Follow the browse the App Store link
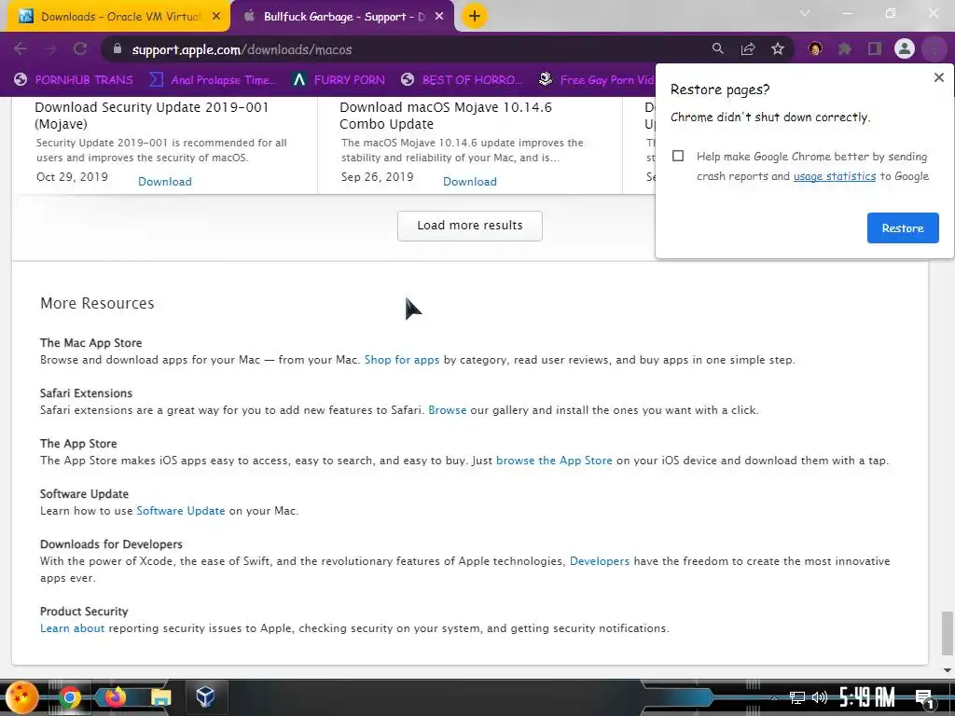 tap(554, 461)
